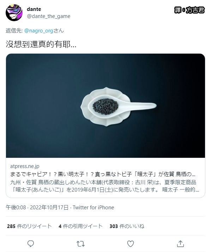This screenshot has width=211, height=252.
Task: Open article headline まるでキャビア
Action: pos(103,174)
